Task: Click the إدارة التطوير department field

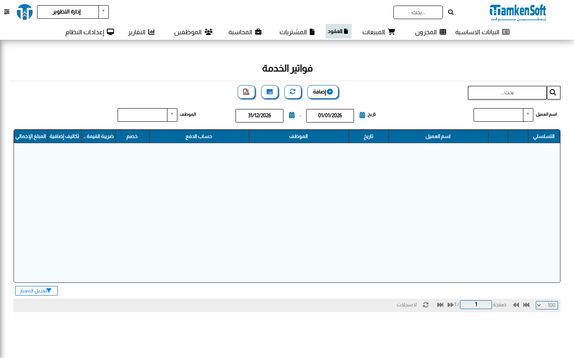Action: click(x=68, y=12)
